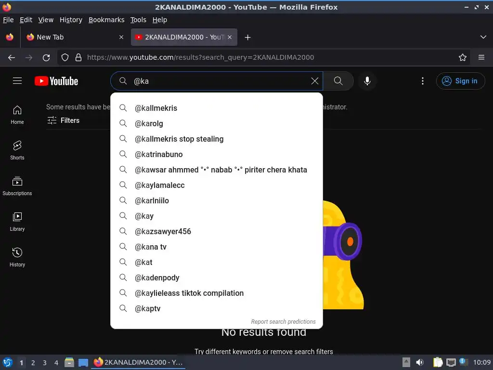Screen dimensions: 493x370
Task: Open the desktop start menu icon
Action: pyautogui.click(x=8, y=362)
